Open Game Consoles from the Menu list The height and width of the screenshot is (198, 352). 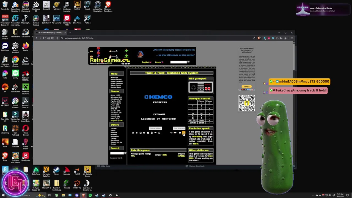click(x=116, y=79)
